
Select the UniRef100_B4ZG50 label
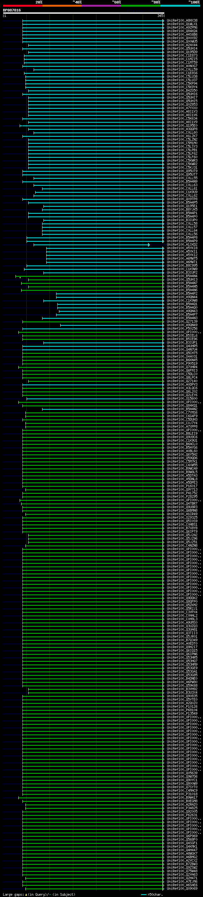coord(182,91)
